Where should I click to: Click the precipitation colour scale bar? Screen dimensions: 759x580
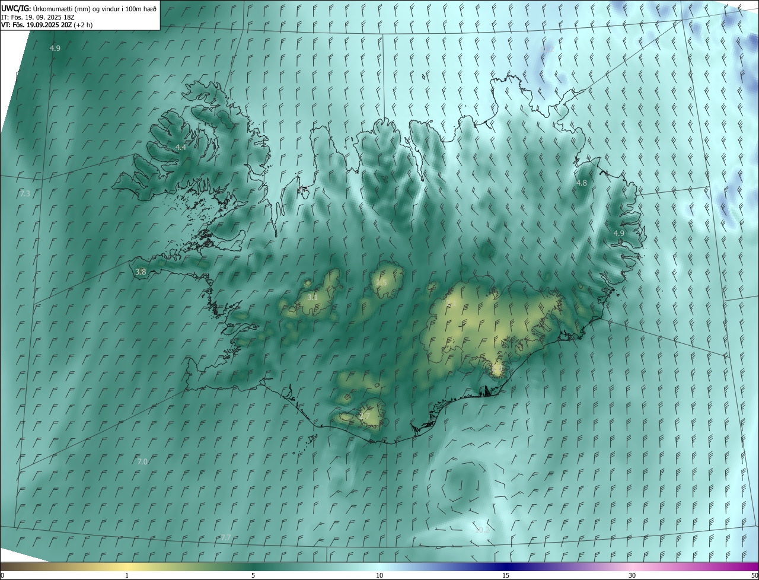coord(379,567)
